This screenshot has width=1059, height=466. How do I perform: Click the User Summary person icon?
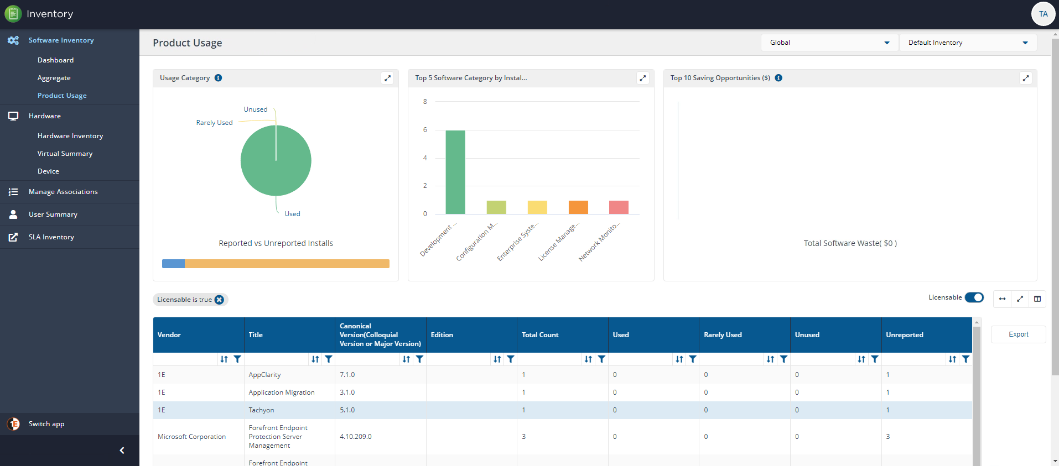[x=13, y=214]
